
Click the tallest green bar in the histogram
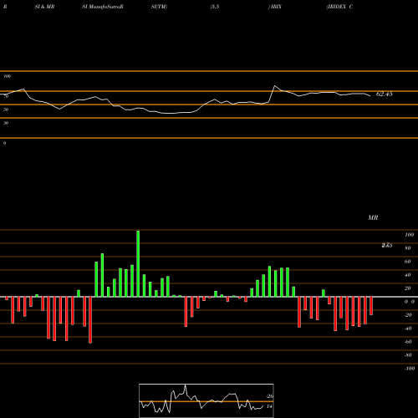pyautogui.click(x=138, y=263)
